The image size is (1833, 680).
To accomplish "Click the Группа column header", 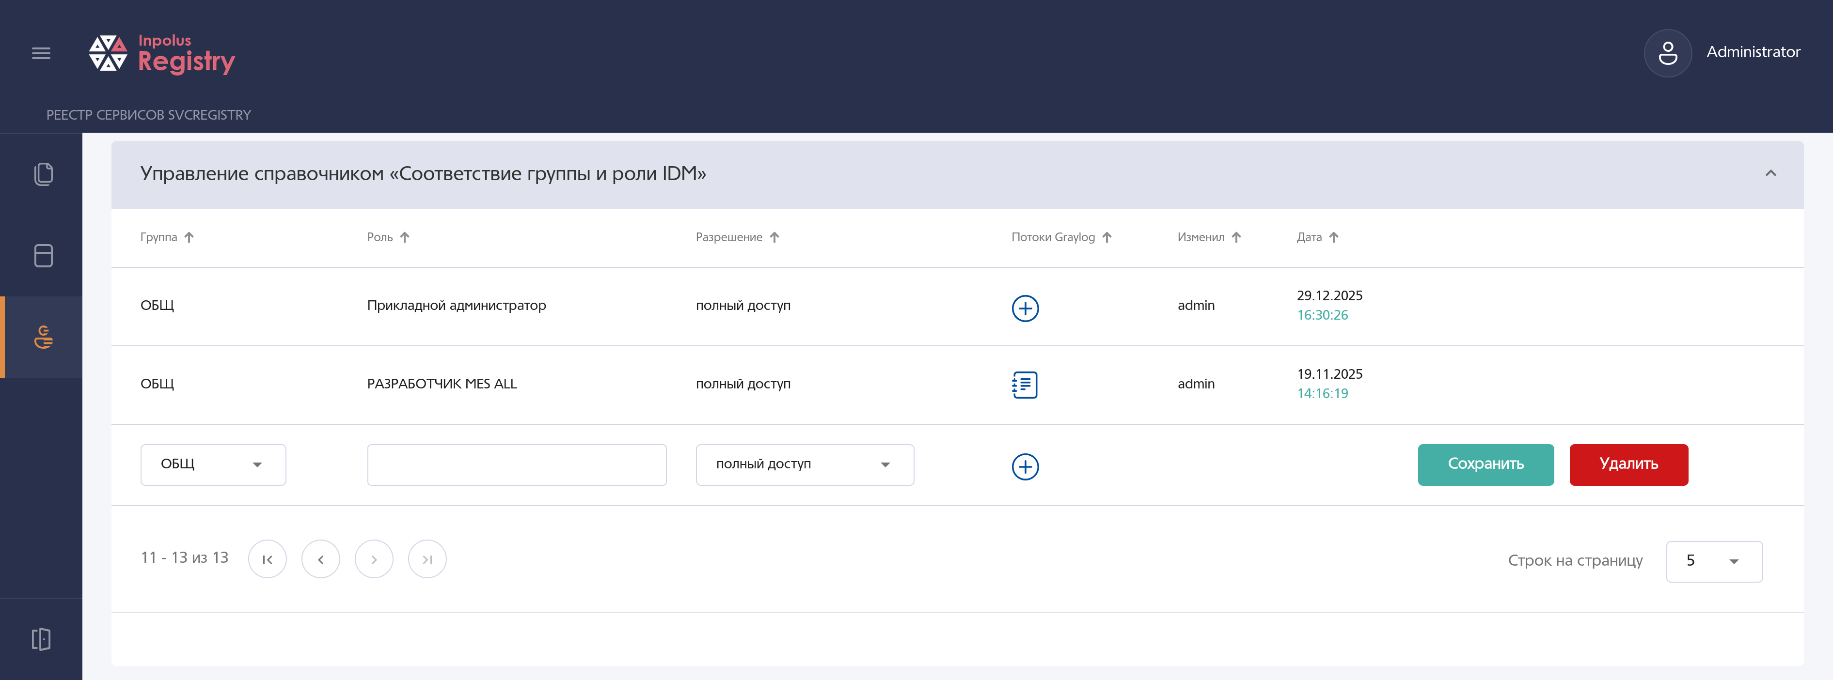I will coord(158,238).
